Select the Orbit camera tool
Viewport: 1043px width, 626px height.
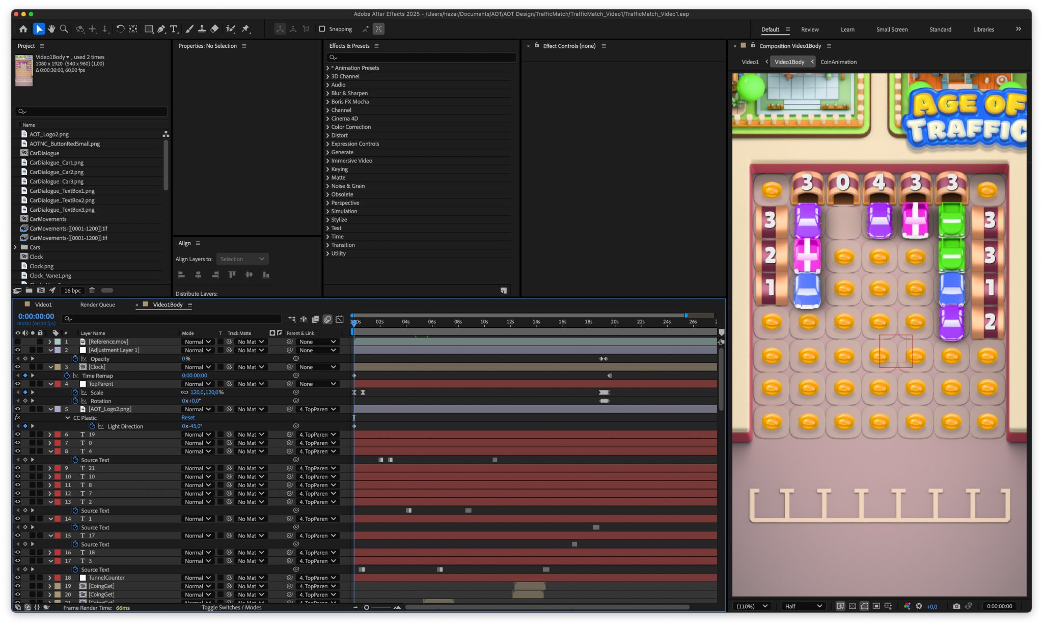pos(80,29)
